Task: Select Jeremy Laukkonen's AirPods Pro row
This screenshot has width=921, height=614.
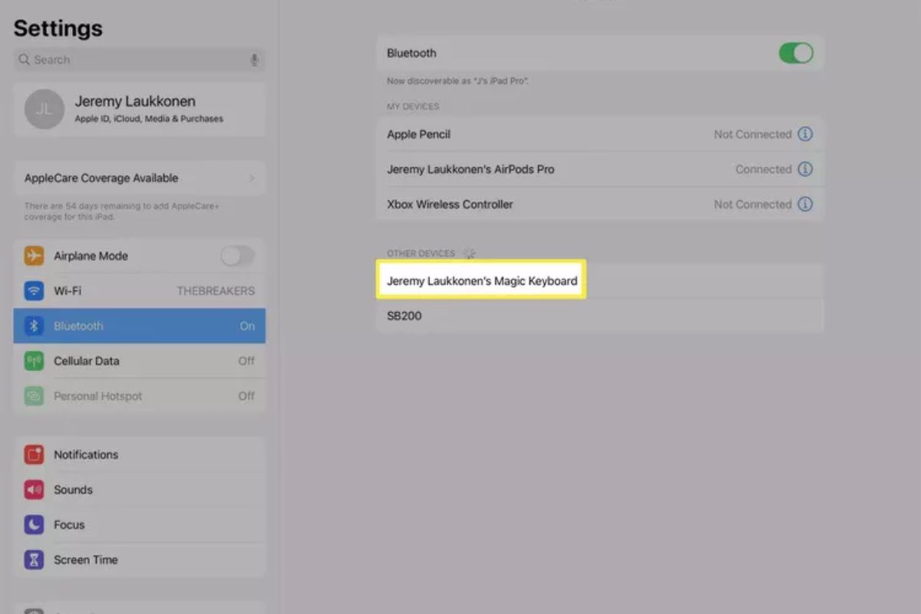Action: pyautogui.click(x=599, y=169)
